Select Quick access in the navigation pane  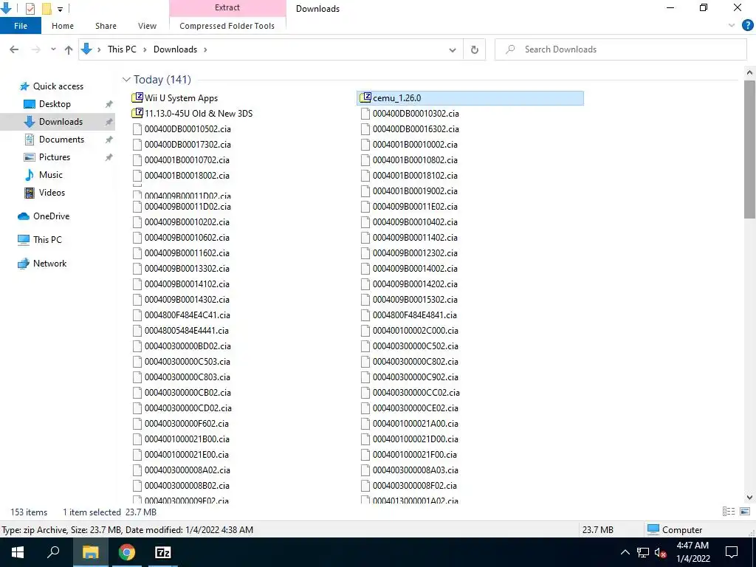[x=58, y=86]
